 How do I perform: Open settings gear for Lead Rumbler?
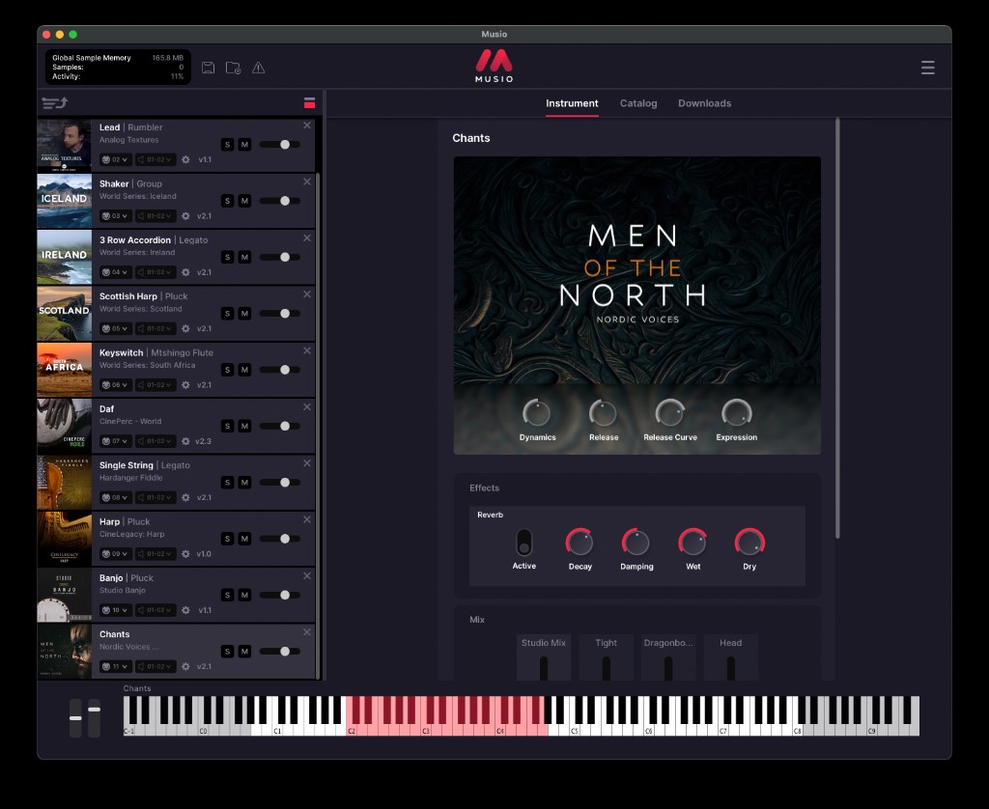point(185,159)
